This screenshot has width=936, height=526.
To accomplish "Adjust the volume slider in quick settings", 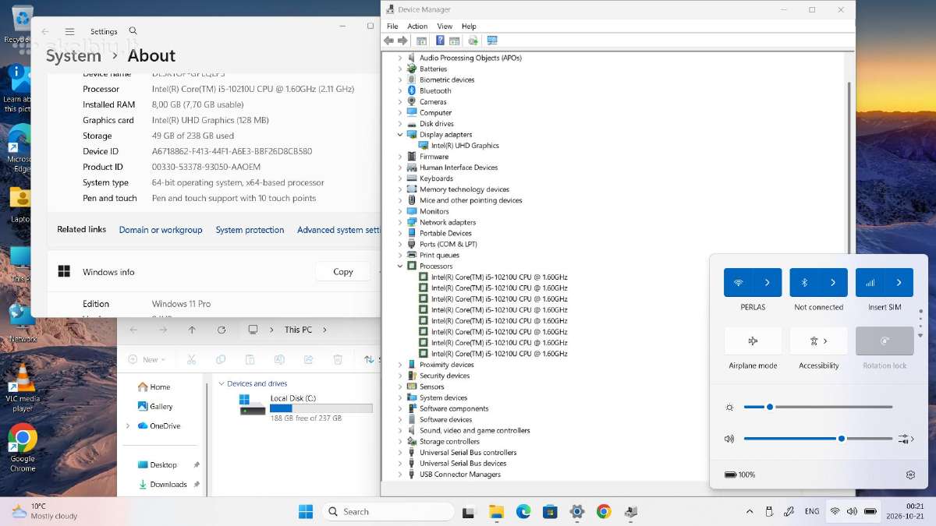I will (818, 439).
